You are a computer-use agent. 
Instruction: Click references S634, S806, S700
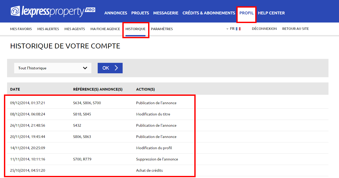(x=87, y=103)
